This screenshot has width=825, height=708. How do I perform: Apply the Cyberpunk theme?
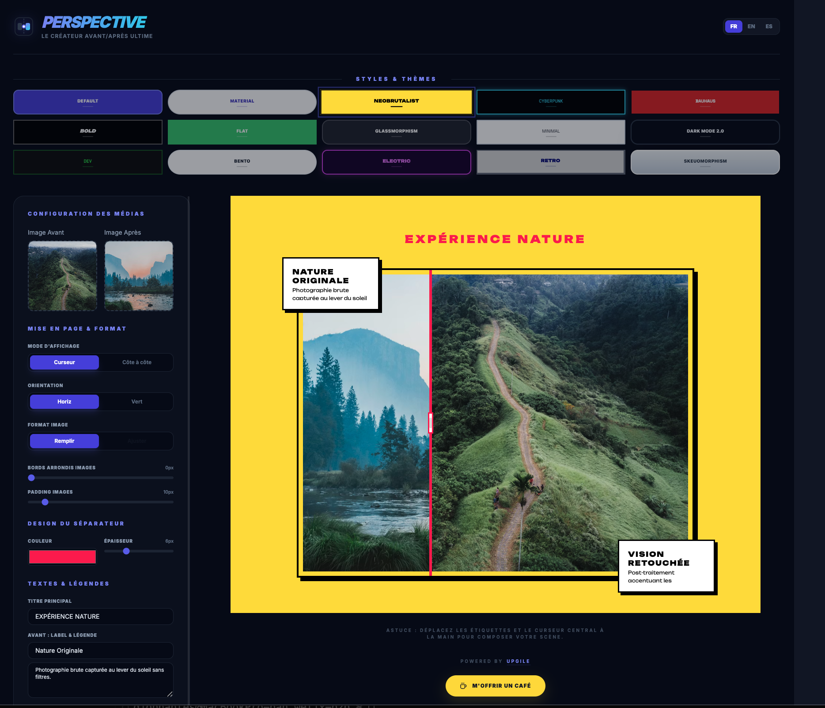(x=551, y=102)
